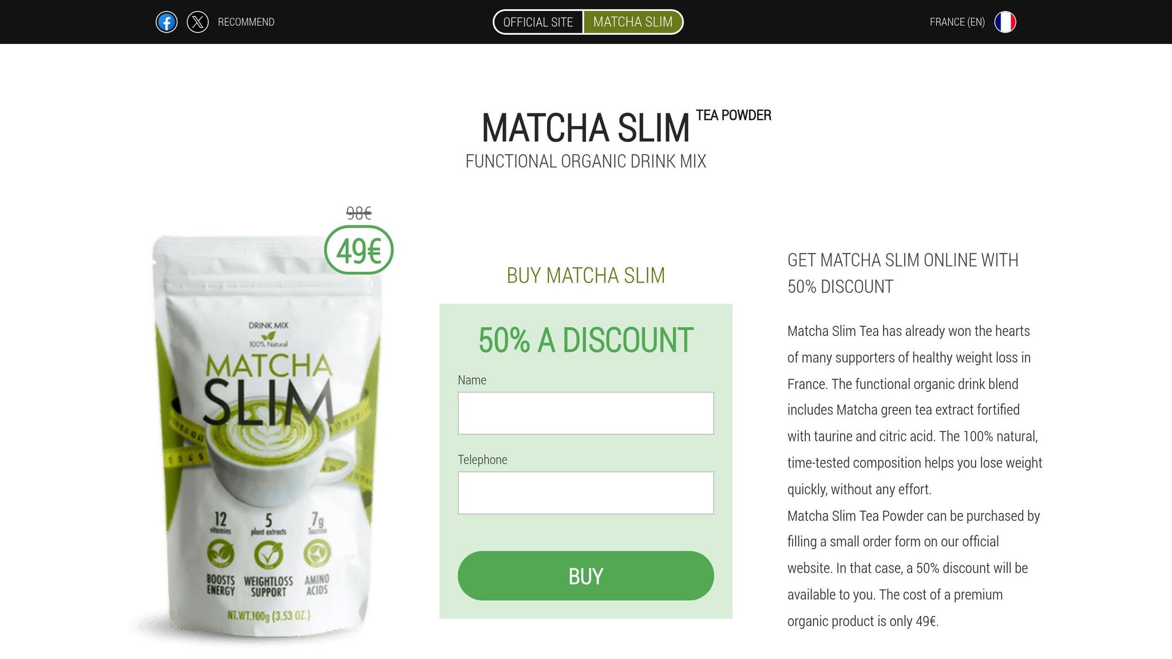Click the Boosts Energy icon on package
1172x659 pixels.
[x=220, y=553]
